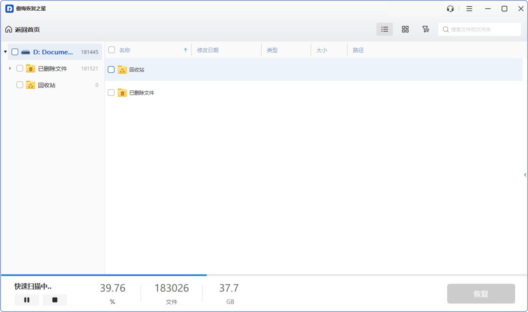Focus the 搜索文件和文件夹 search field
528x312 pixels.
tap(480, 29)
